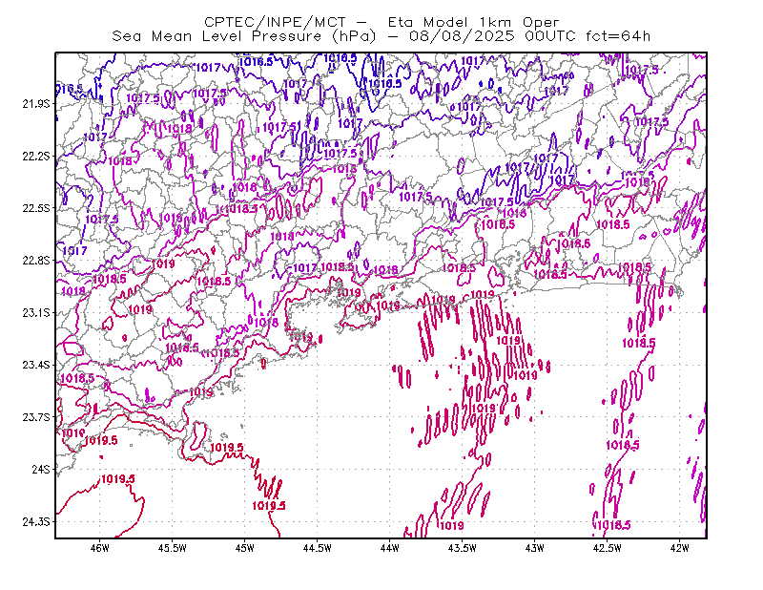Click the 22.5S latitude axis label
763x590 pixels.
(36, 208)
